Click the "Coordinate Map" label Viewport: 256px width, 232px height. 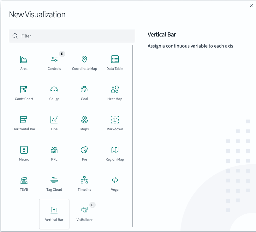point(84,69)
